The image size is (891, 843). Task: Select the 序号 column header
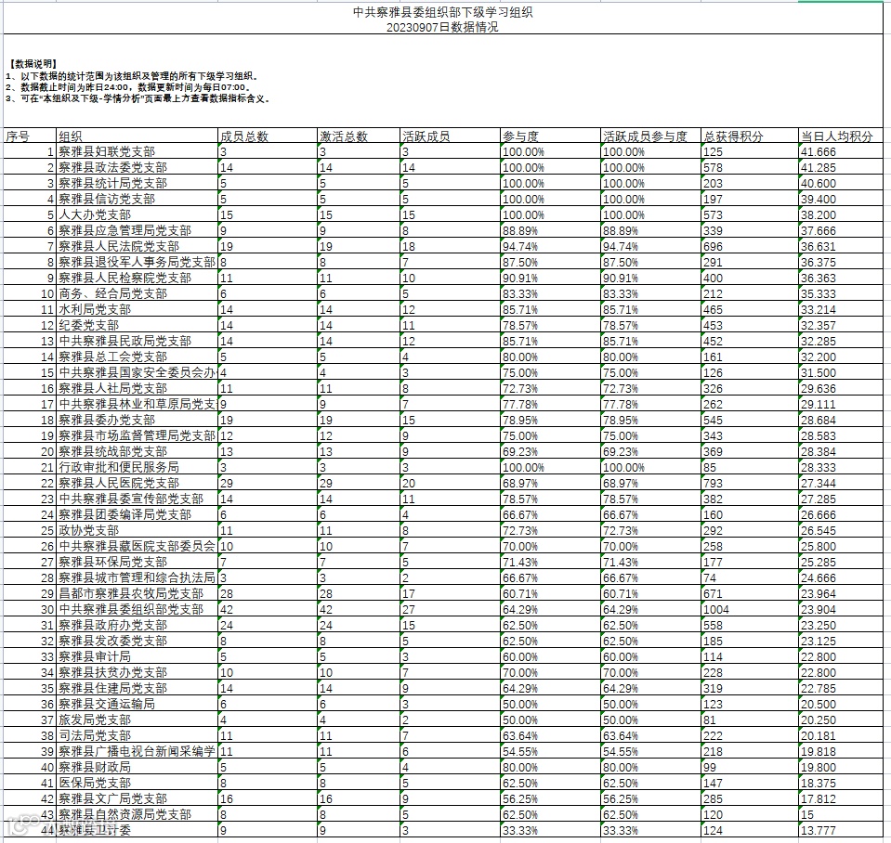[30, 136]
